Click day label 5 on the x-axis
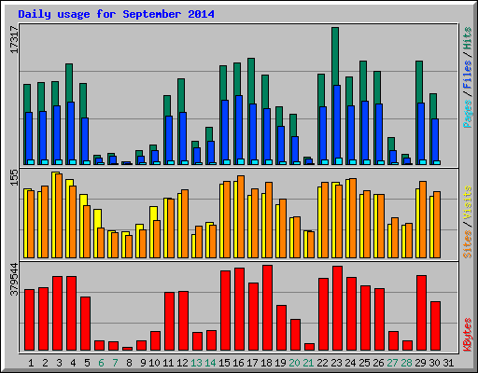 click(87, 363)
